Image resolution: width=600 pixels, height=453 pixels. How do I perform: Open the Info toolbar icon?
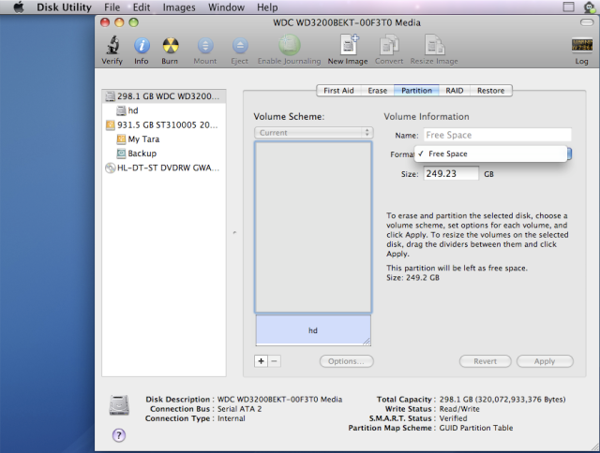point(142,46)
